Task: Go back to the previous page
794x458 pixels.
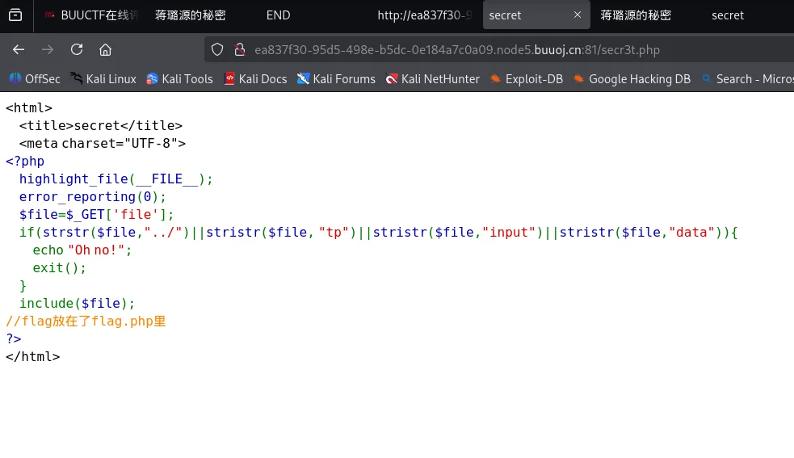Action: pyautogui.click(x=19, y=49)
